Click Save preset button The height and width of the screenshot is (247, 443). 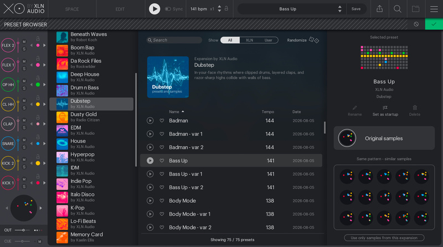[x=356, y=9]
